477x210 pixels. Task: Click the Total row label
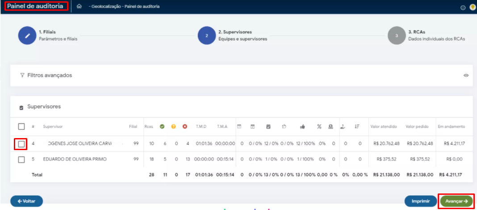(37, 175)
